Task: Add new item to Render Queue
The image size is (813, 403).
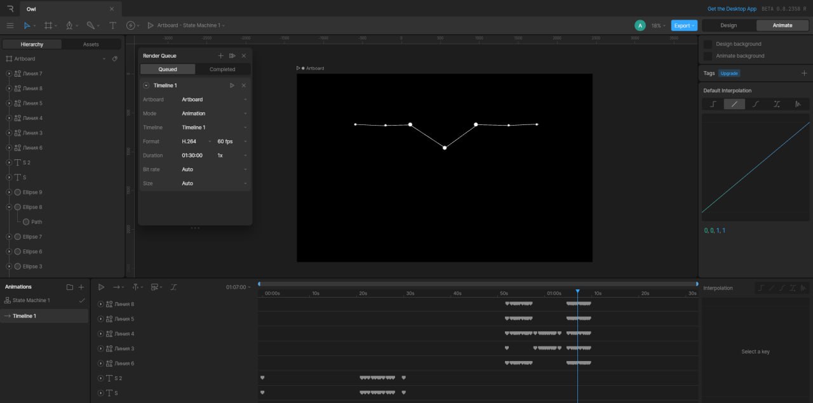Action: pyautogui.click(x=220, y=56)
